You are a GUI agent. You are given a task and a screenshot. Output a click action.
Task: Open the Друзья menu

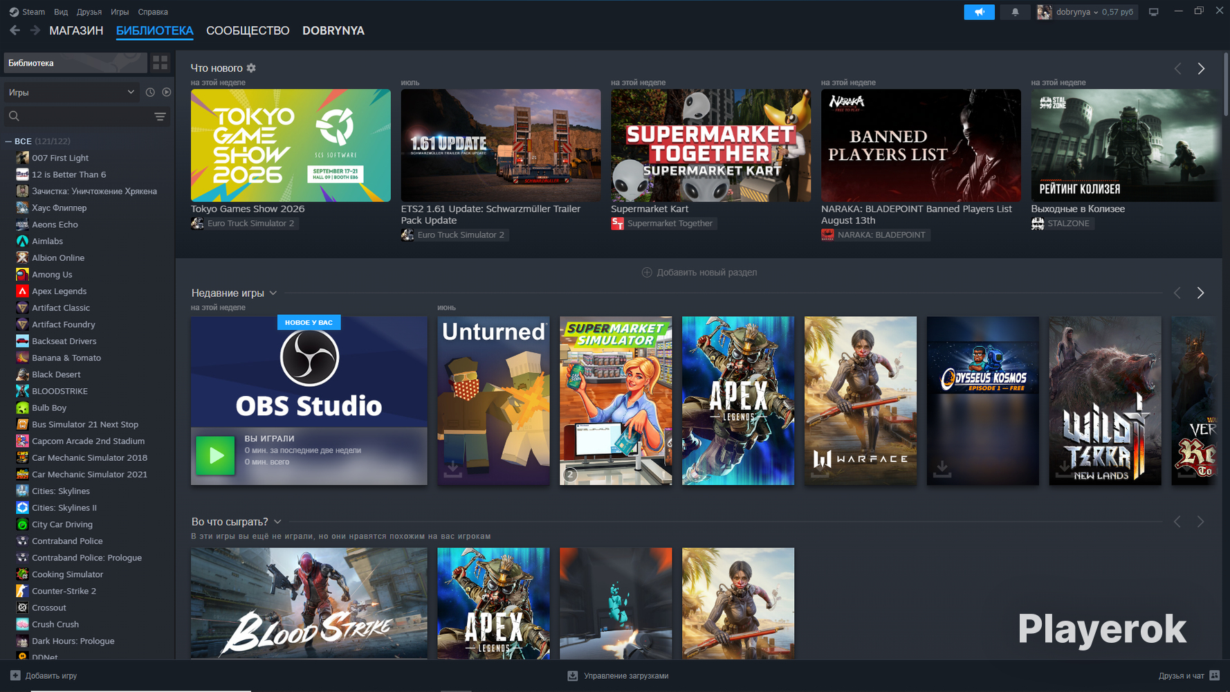tap(89, 12)
